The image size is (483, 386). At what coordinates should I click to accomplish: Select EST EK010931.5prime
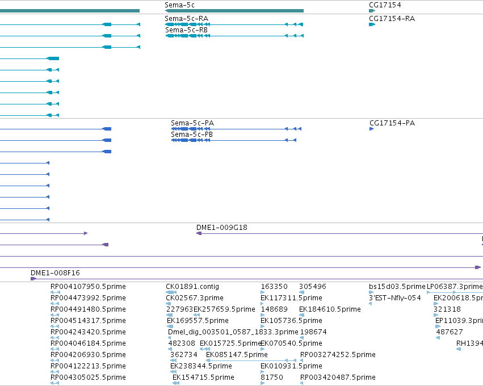pos(291,366)
